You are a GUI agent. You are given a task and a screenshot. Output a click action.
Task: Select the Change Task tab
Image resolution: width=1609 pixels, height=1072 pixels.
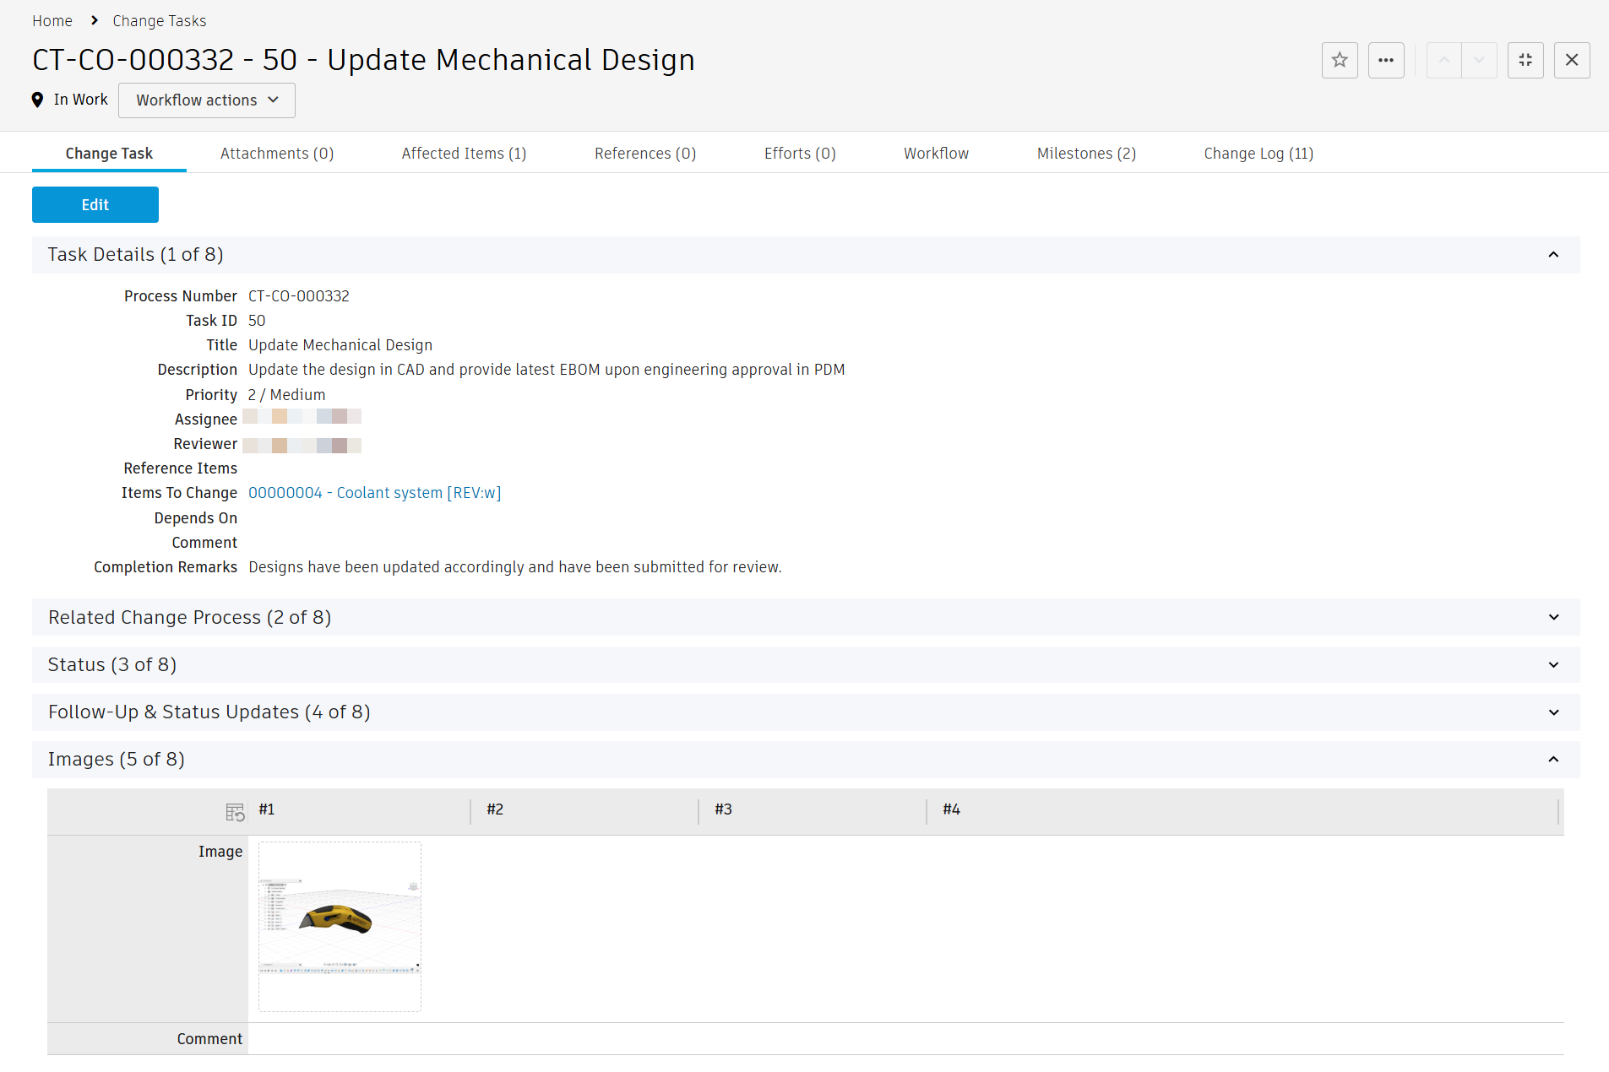[x=109, y=154]
